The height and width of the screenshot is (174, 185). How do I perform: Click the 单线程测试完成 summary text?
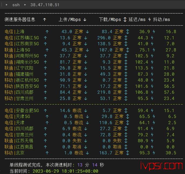click(x=25, y=165)
